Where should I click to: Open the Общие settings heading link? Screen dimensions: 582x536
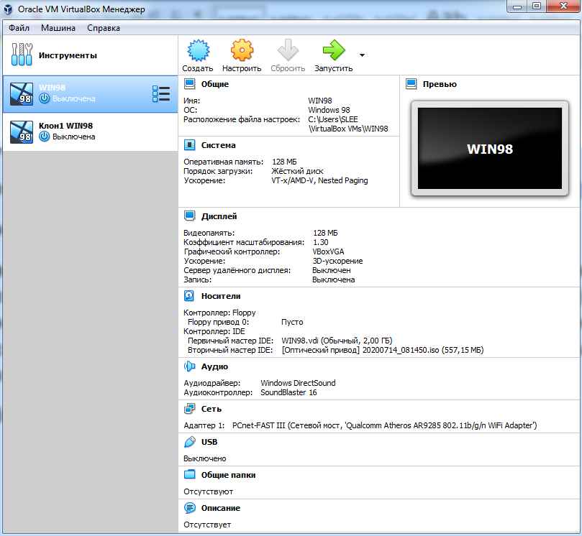pyautogui.click(x=215, y=84)
